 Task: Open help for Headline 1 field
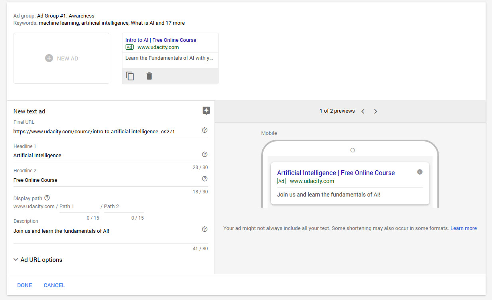tap(205, 154)
